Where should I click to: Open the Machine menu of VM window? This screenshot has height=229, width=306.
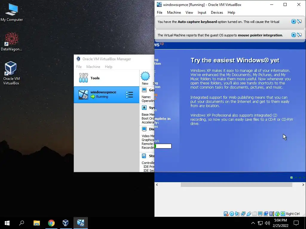click(x=174, y=13)
